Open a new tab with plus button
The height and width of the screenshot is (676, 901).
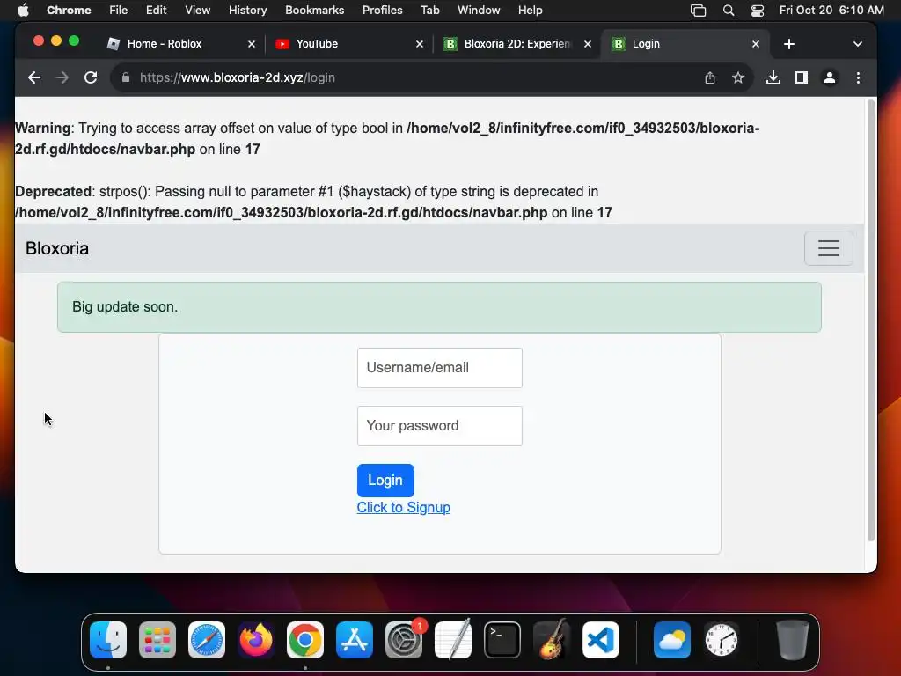[x=789, y=44]
